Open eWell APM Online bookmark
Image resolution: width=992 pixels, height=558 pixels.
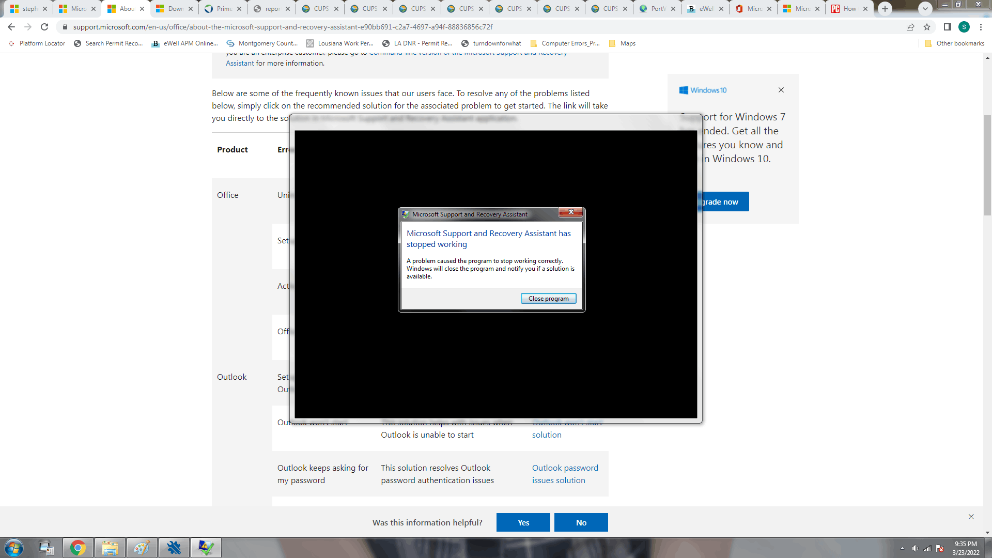[x=184, y=43]
